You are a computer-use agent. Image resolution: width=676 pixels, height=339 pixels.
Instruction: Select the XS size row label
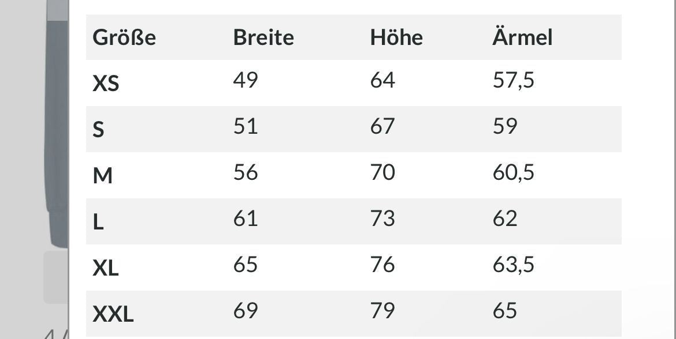[106, 84]
